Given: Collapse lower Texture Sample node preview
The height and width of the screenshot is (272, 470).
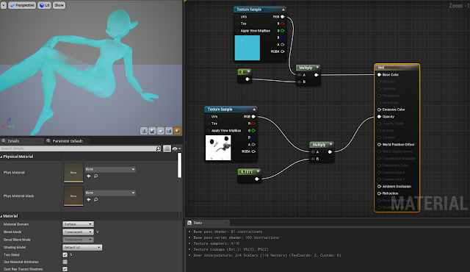Looking at the screenshot, I should 254,110.
